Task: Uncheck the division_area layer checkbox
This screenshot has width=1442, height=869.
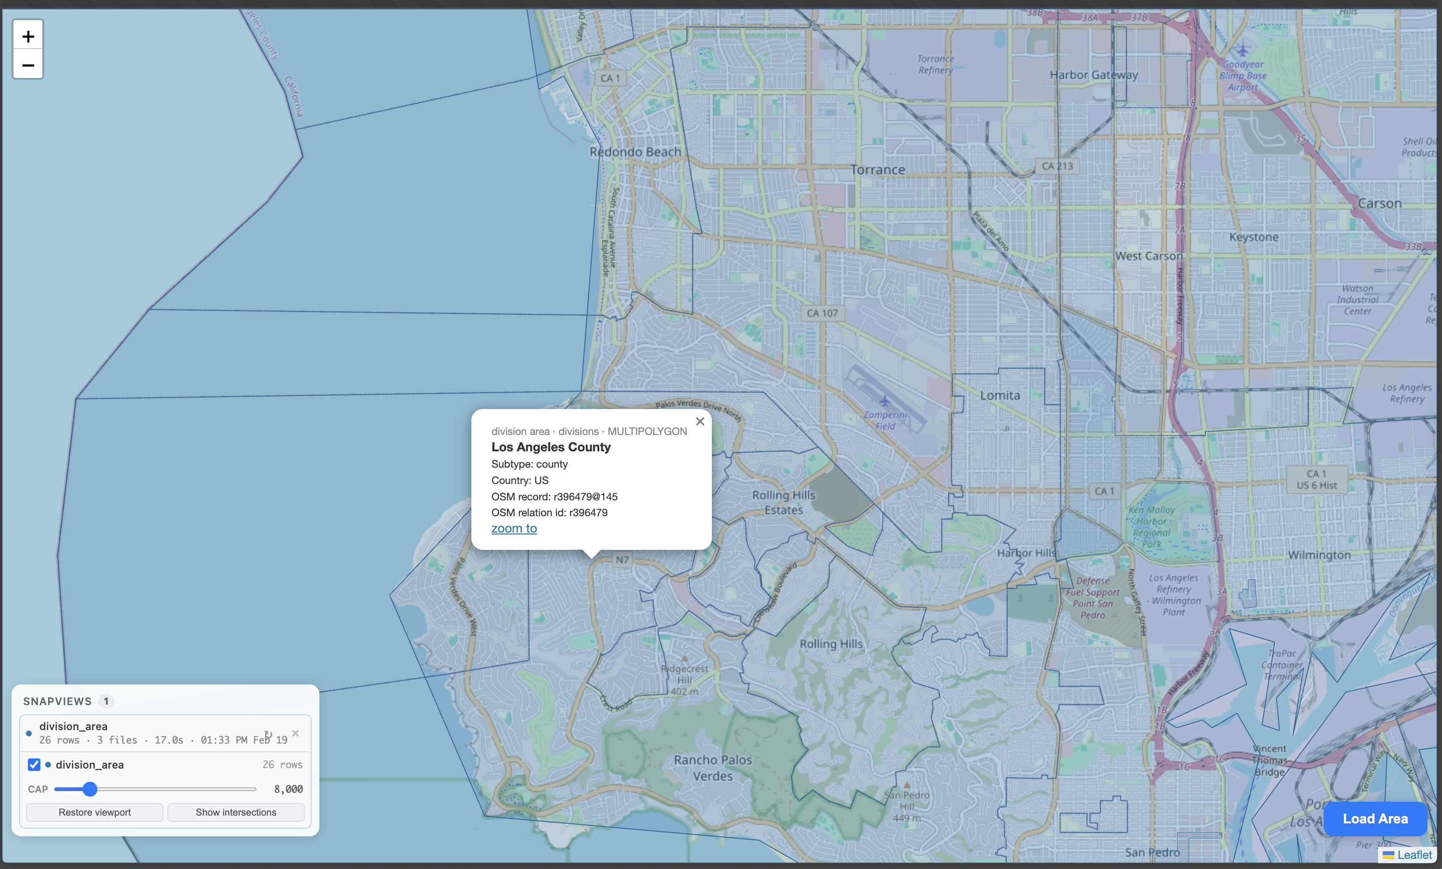Action: 34,764
